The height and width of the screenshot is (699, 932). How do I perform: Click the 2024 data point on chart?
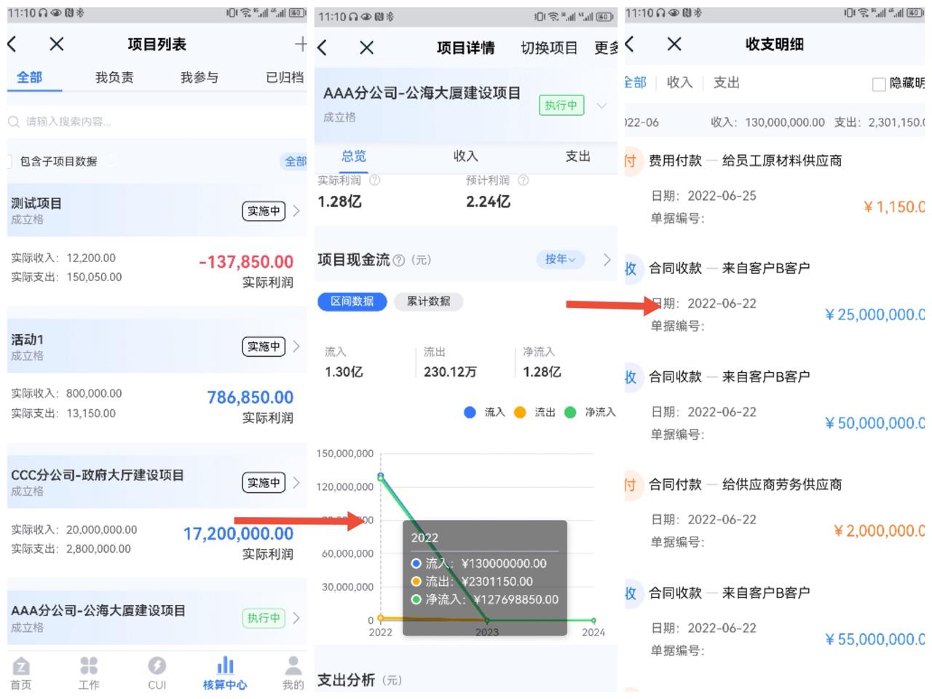593,620
